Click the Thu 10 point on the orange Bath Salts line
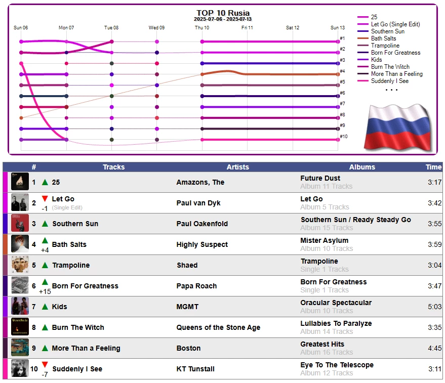This screenshot has width=445, height=383. click(x=202, y=74)
